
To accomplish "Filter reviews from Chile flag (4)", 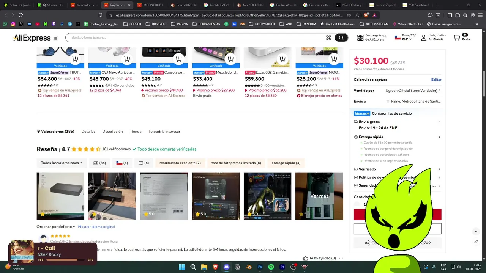I will click(122, 163).
